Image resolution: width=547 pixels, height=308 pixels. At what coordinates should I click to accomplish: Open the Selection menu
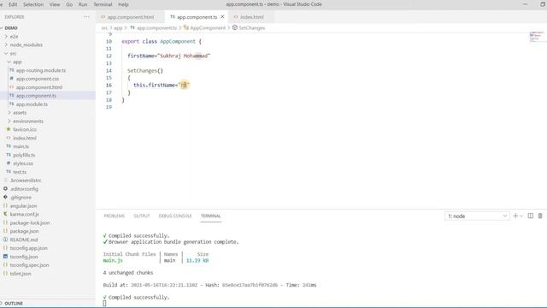pos(33,4)
